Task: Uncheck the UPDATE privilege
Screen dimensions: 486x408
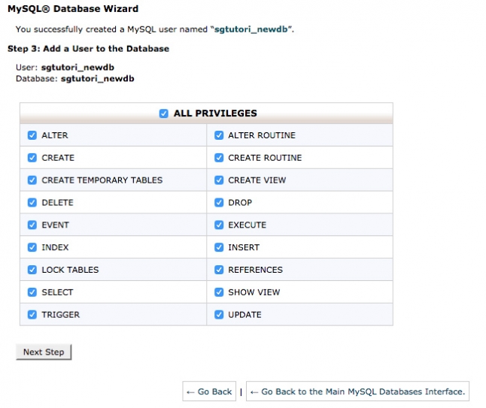Action: [219, 314]
